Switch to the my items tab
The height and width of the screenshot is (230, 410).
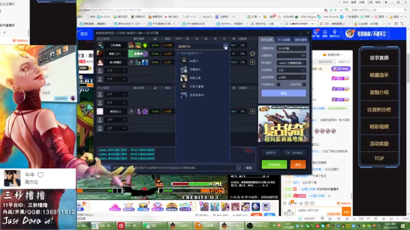click(300, 40)
